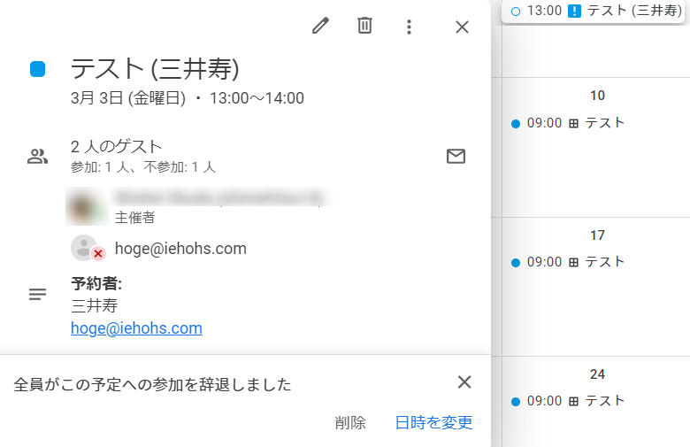Open the 09:00 テスト event on the 10th
This screenshot has width=690, height=447.
pos(568,123)
